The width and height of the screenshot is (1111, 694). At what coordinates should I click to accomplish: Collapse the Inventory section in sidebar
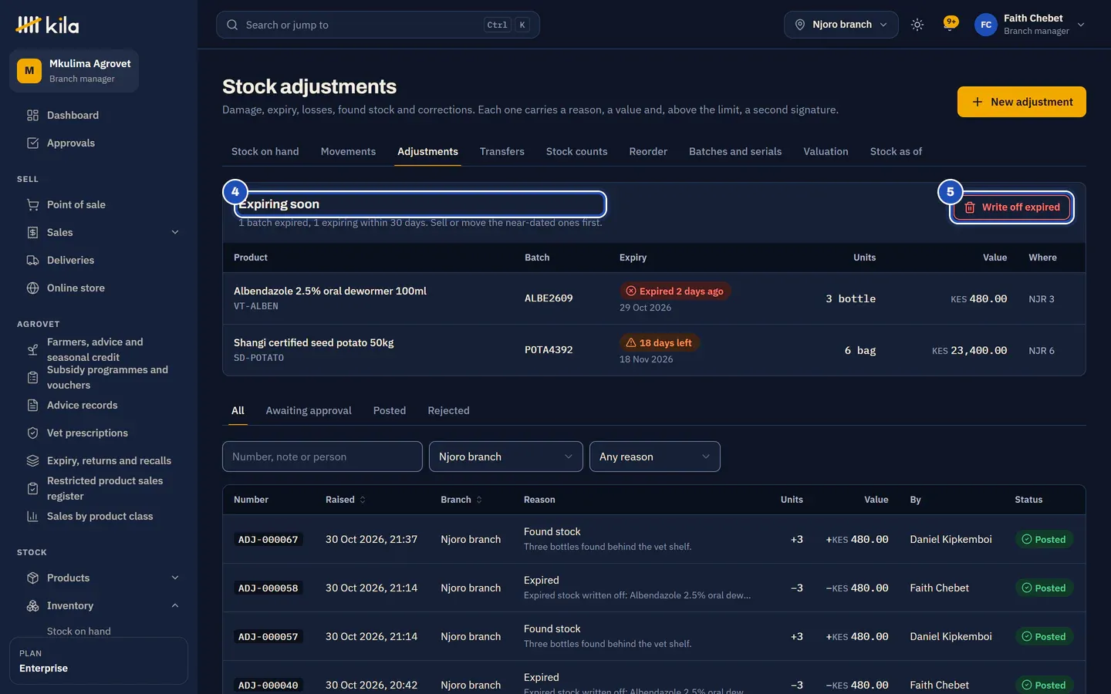175,605
